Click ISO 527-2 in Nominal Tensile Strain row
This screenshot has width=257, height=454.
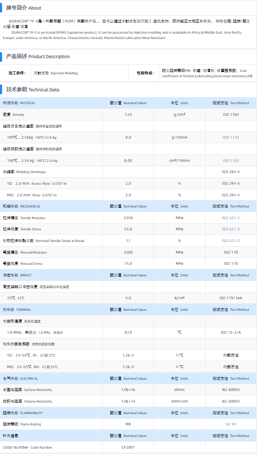pyautogui.click(x=230, y=241)
